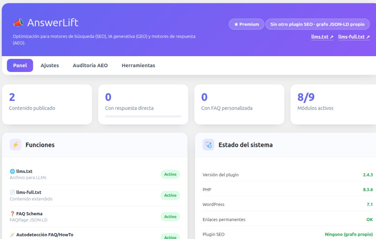376x239 pixels.
Task: Click the lightning bolt Funciones icon
Action: point(15,145)
